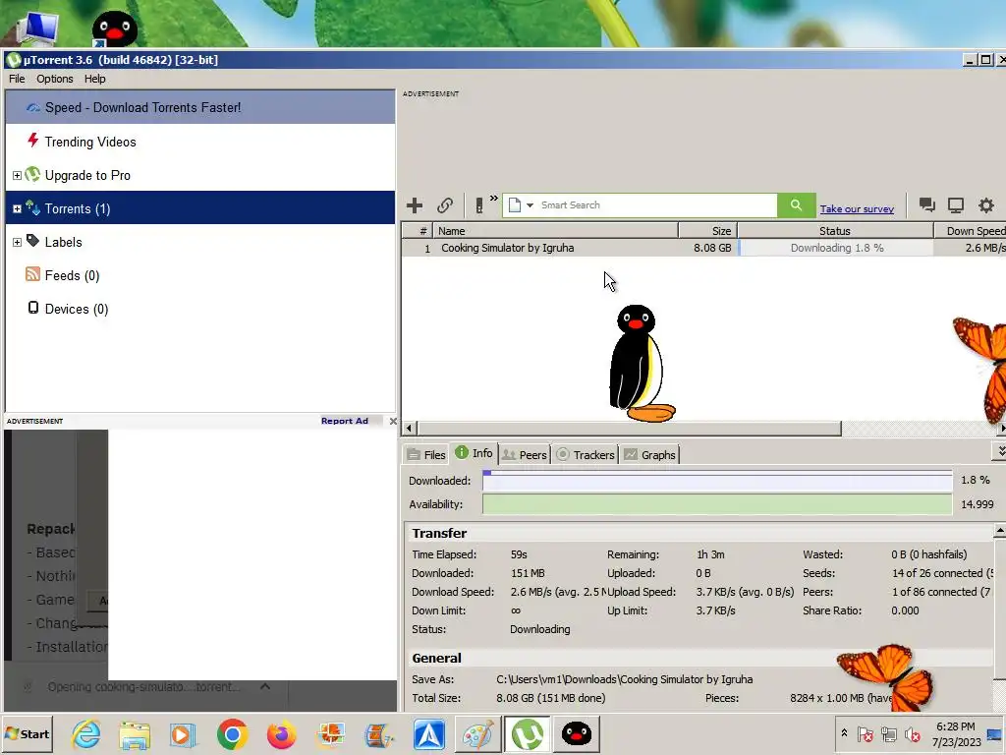
Task: Switch to the Peers tab
Action: coord(525,454)
